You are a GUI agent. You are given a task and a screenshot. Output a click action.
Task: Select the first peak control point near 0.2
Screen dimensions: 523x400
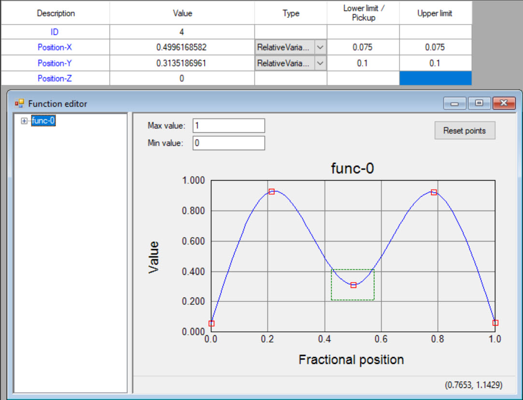(x=271, y=192)
